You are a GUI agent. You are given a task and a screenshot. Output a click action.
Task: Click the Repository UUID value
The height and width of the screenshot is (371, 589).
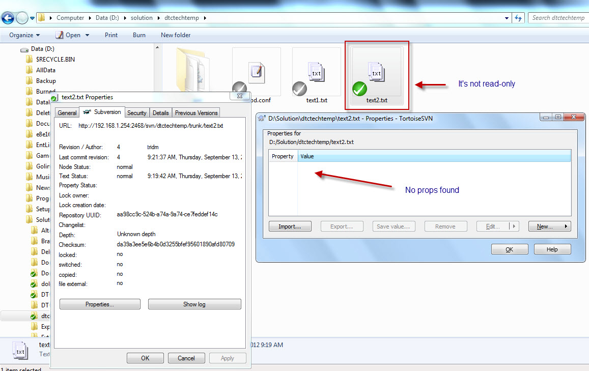(x=167, y=214)
